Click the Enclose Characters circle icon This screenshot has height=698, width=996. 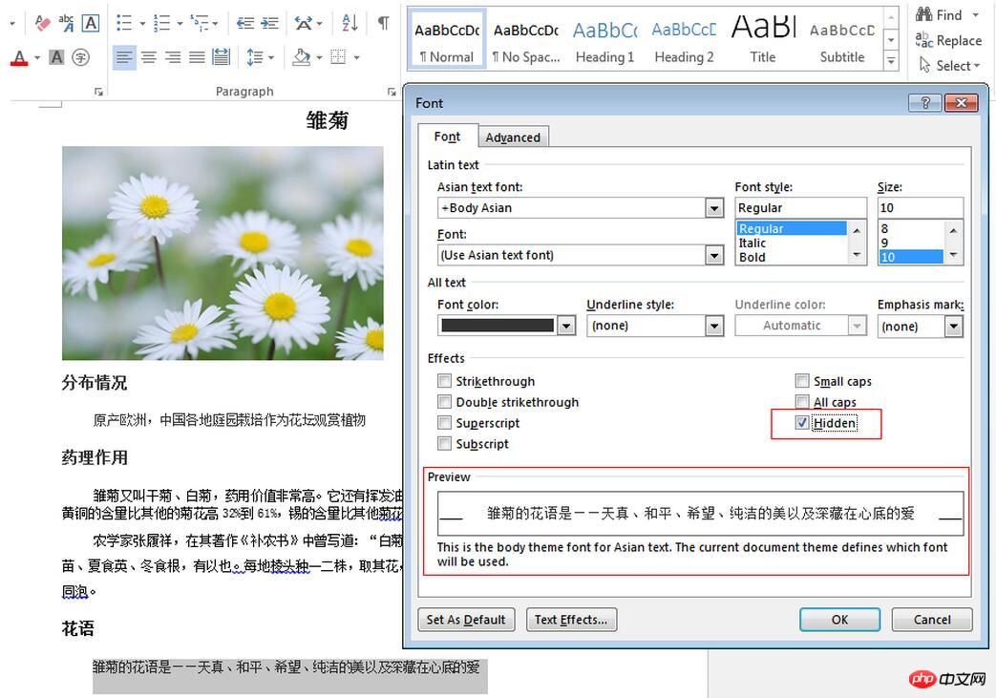pyautogui.click(x=80, y=58)
